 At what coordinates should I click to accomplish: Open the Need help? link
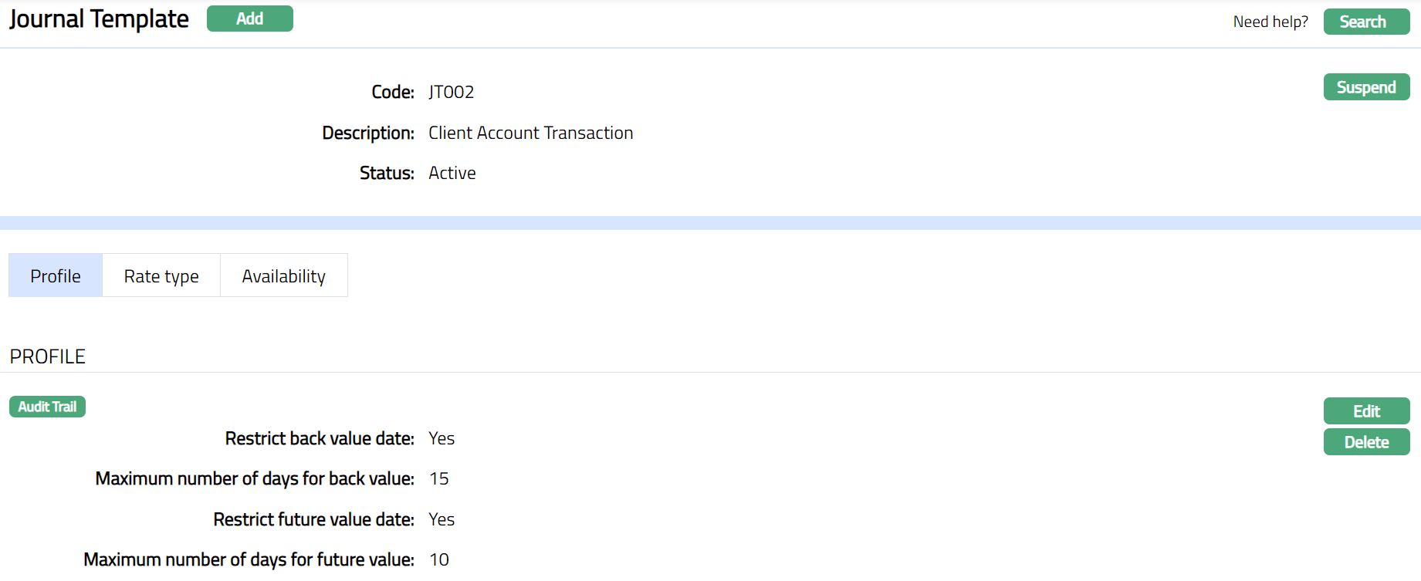click(1270, 22)
